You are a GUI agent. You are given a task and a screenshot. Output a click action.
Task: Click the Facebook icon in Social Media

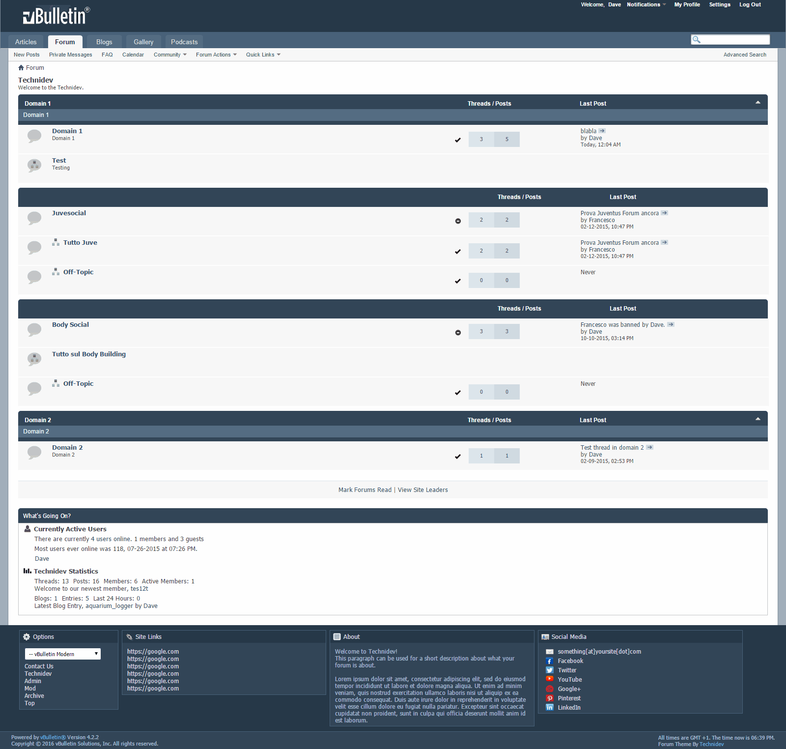click(x=550, y=661)
